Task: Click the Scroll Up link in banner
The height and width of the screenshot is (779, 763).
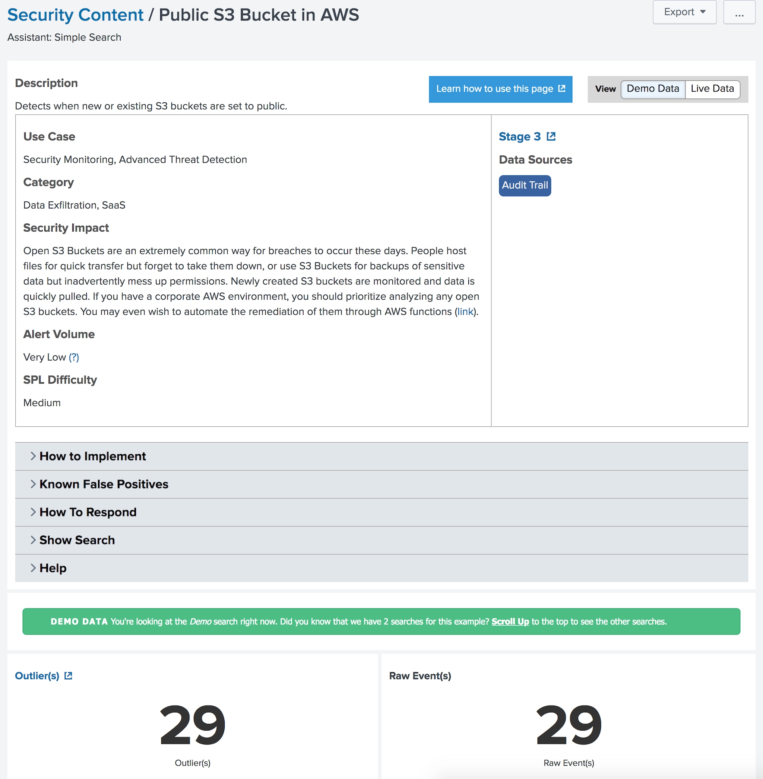Action: (x=510, y=621)
